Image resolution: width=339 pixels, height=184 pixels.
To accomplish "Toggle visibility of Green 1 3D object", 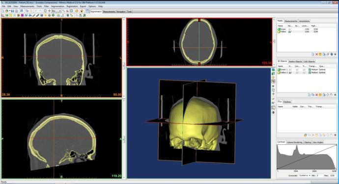I will point(290,70).
